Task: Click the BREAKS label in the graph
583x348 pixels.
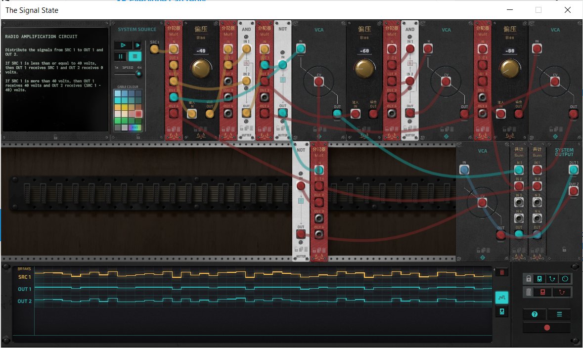Action: pos(24,268)
